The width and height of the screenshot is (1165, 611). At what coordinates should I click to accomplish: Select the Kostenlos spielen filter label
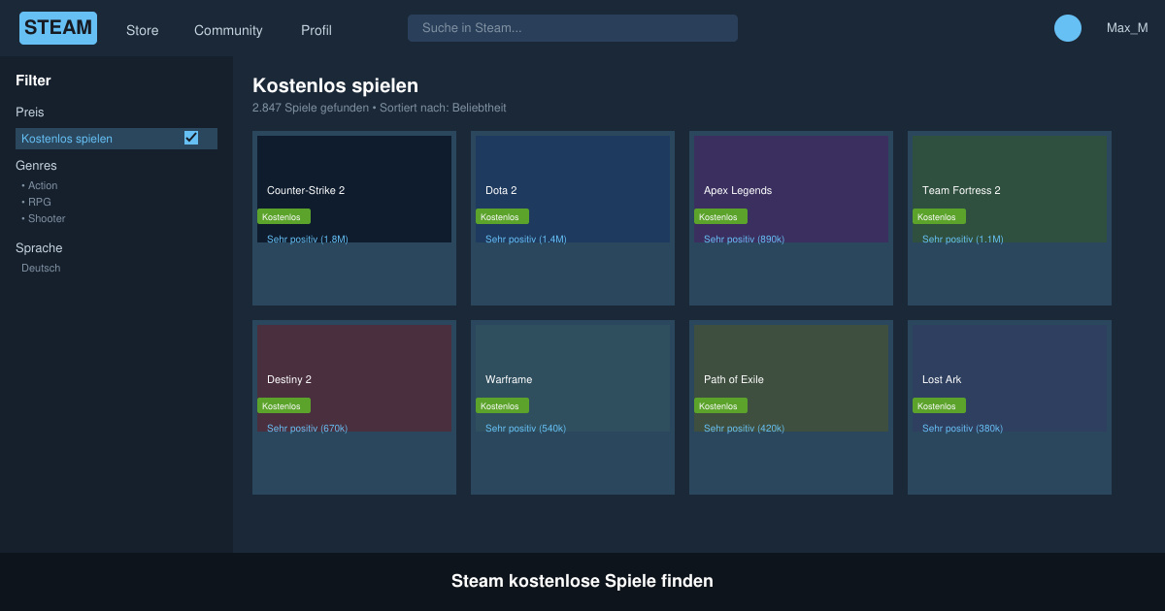67,139
